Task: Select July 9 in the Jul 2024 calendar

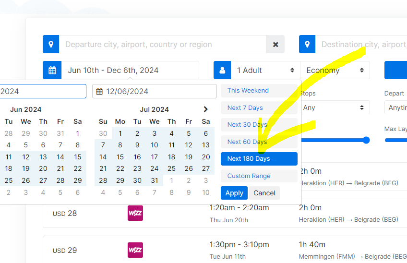Action: [x=137, y=145]
